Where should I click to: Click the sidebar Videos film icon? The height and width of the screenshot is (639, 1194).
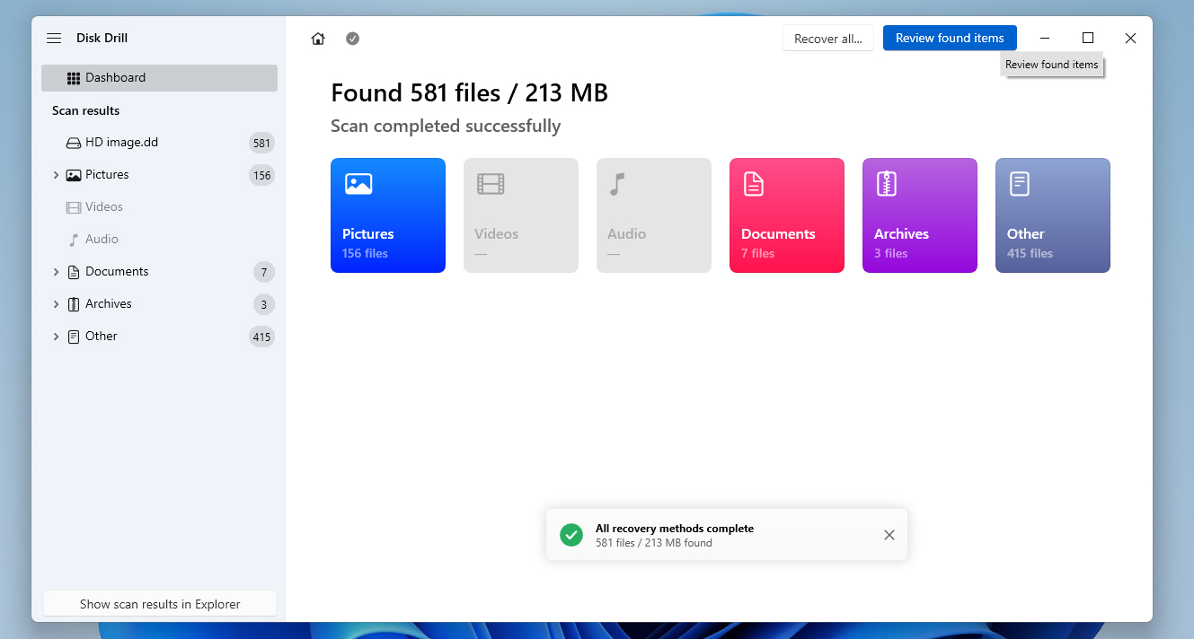pos(74,207)
